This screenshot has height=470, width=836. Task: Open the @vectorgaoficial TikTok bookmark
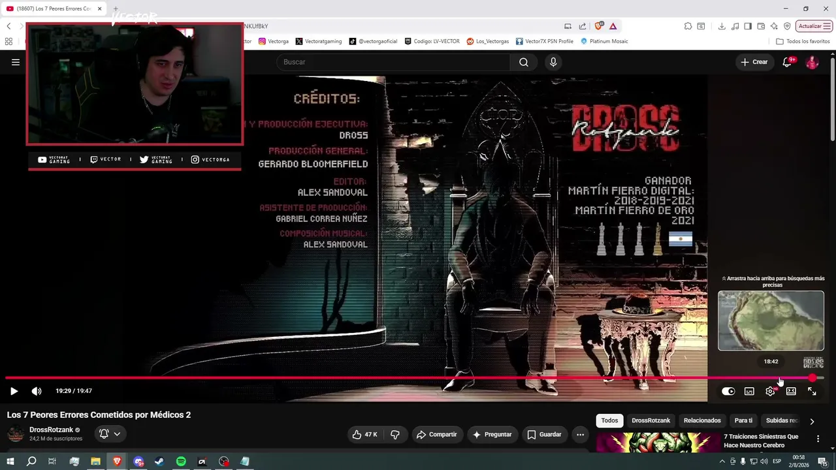click(373, 41)
